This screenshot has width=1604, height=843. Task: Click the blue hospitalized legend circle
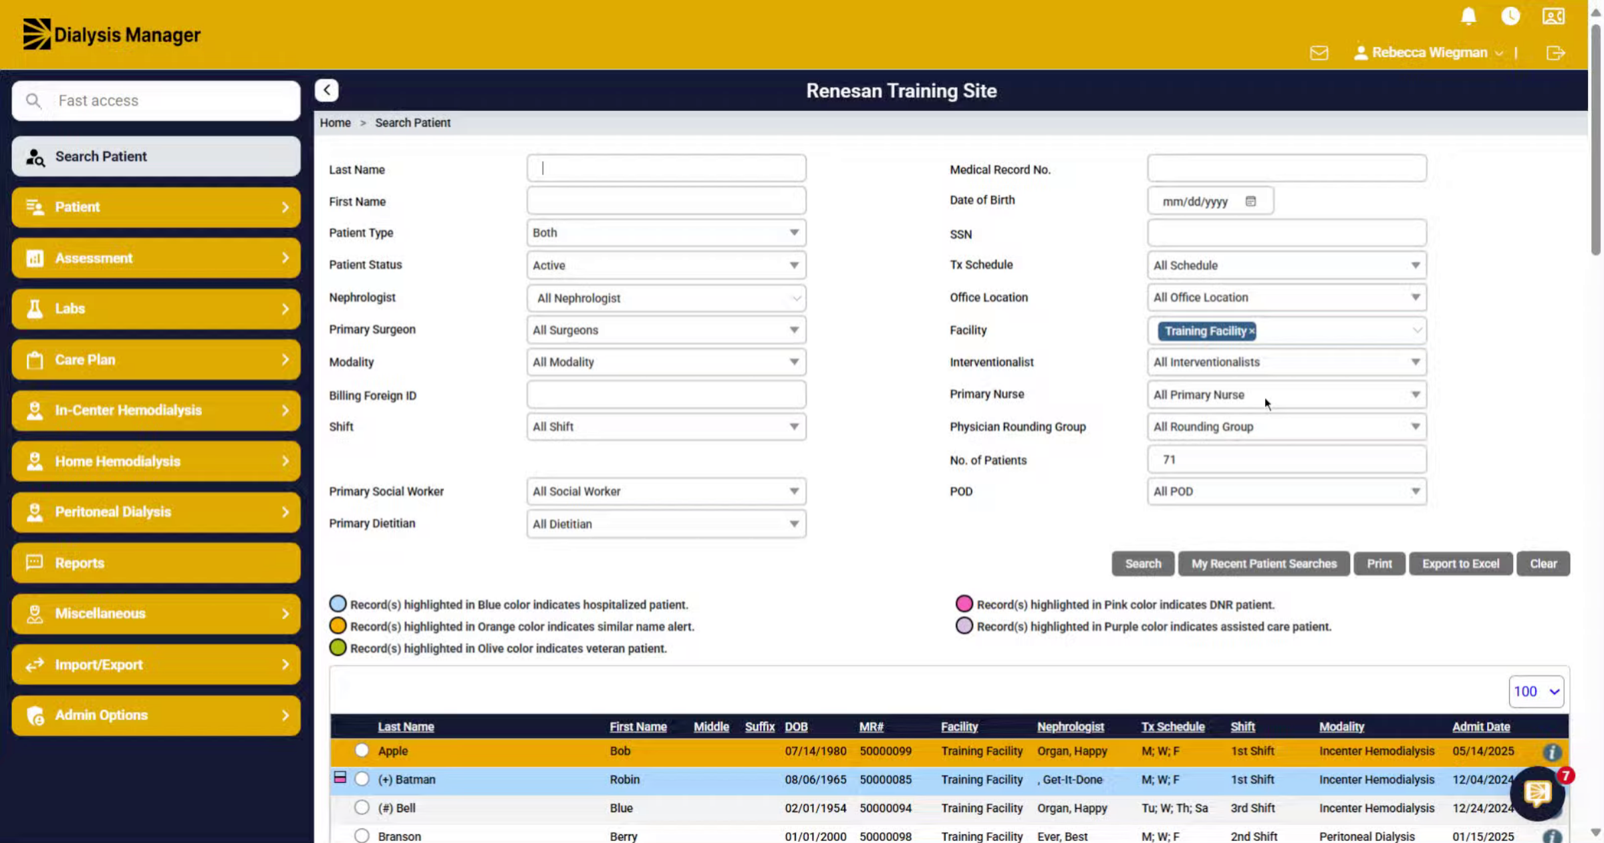tap(338, 604)
